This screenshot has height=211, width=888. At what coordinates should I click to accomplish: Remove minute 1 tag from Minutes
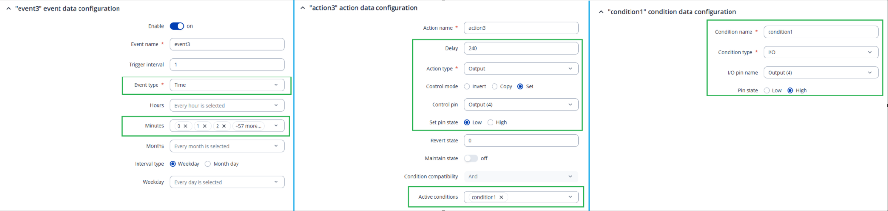[x=205, y=126]
